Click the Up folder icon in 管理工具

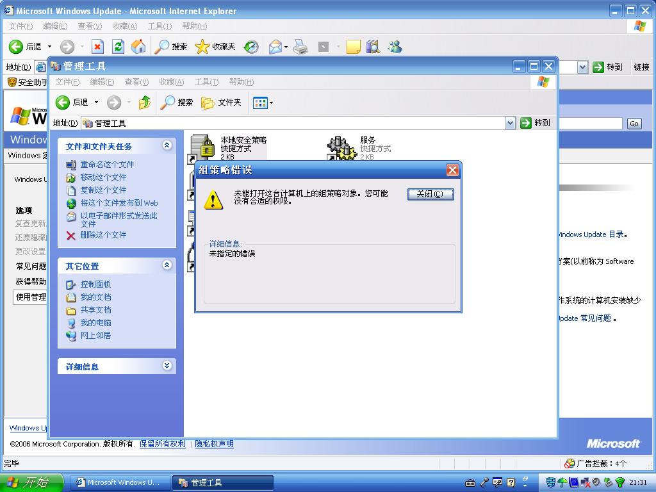(x=145, y=102)
